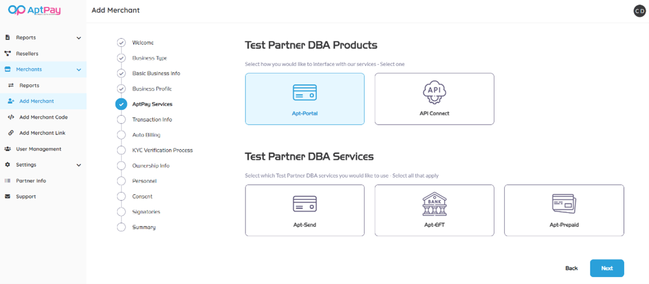
Task: Click the Back button
Action: pyautogui.click(x=571, y=268)
